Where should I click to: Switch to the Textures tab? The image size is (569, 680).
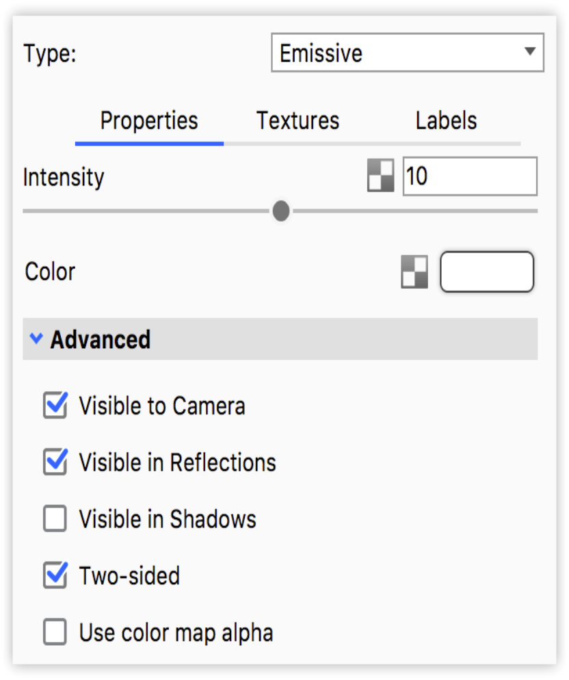click(297, 121)
